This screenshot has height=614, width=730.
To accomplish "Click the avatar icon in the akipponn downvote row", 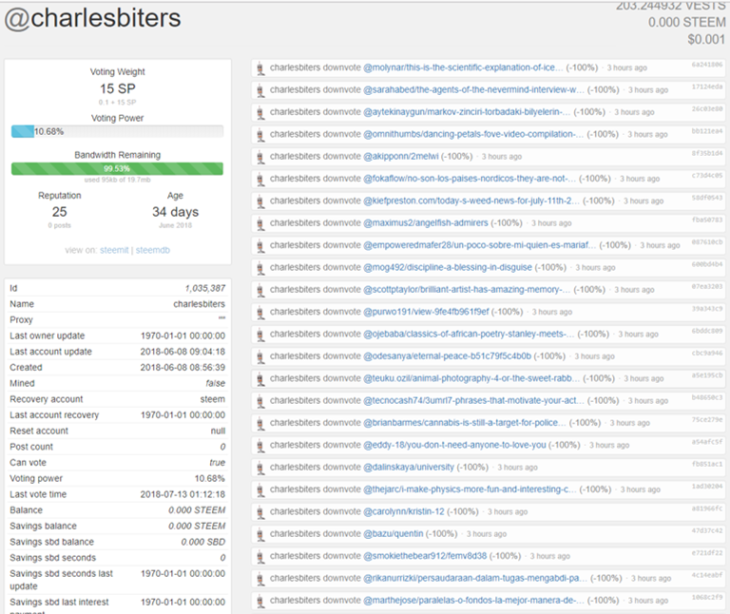I will (260, 157).
